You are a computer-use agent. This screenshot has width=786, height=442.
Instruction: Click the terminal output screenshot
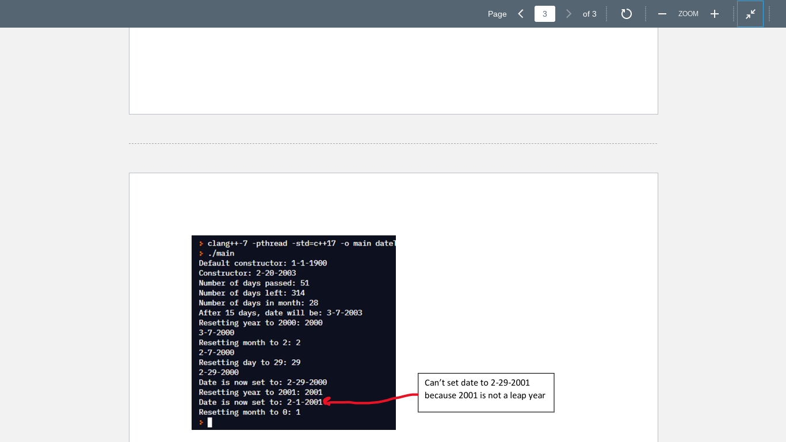pos(293,332)
